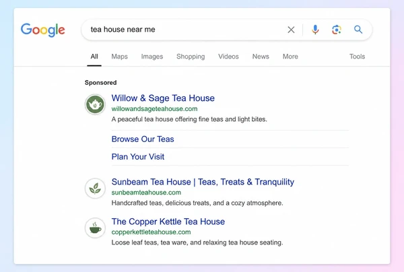This screenshot has height=272, width=404.
Task: Clear the search query with X
Action: pyautogui.click(x=291, y=30)
